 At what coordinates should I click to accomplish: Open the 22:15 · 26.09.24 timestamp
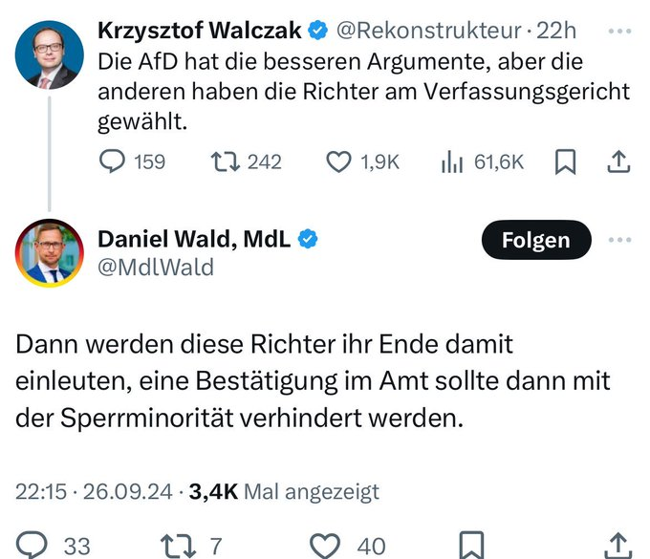click(94, 492)
